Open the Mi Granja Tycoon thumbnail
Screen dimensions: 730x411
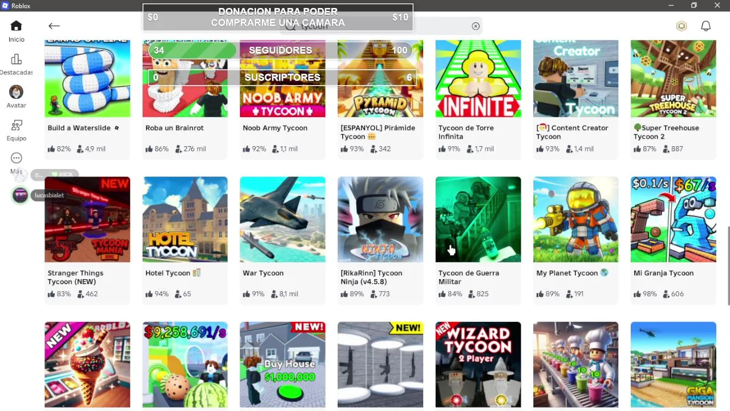pyautogui.click(x=674, y=219)
